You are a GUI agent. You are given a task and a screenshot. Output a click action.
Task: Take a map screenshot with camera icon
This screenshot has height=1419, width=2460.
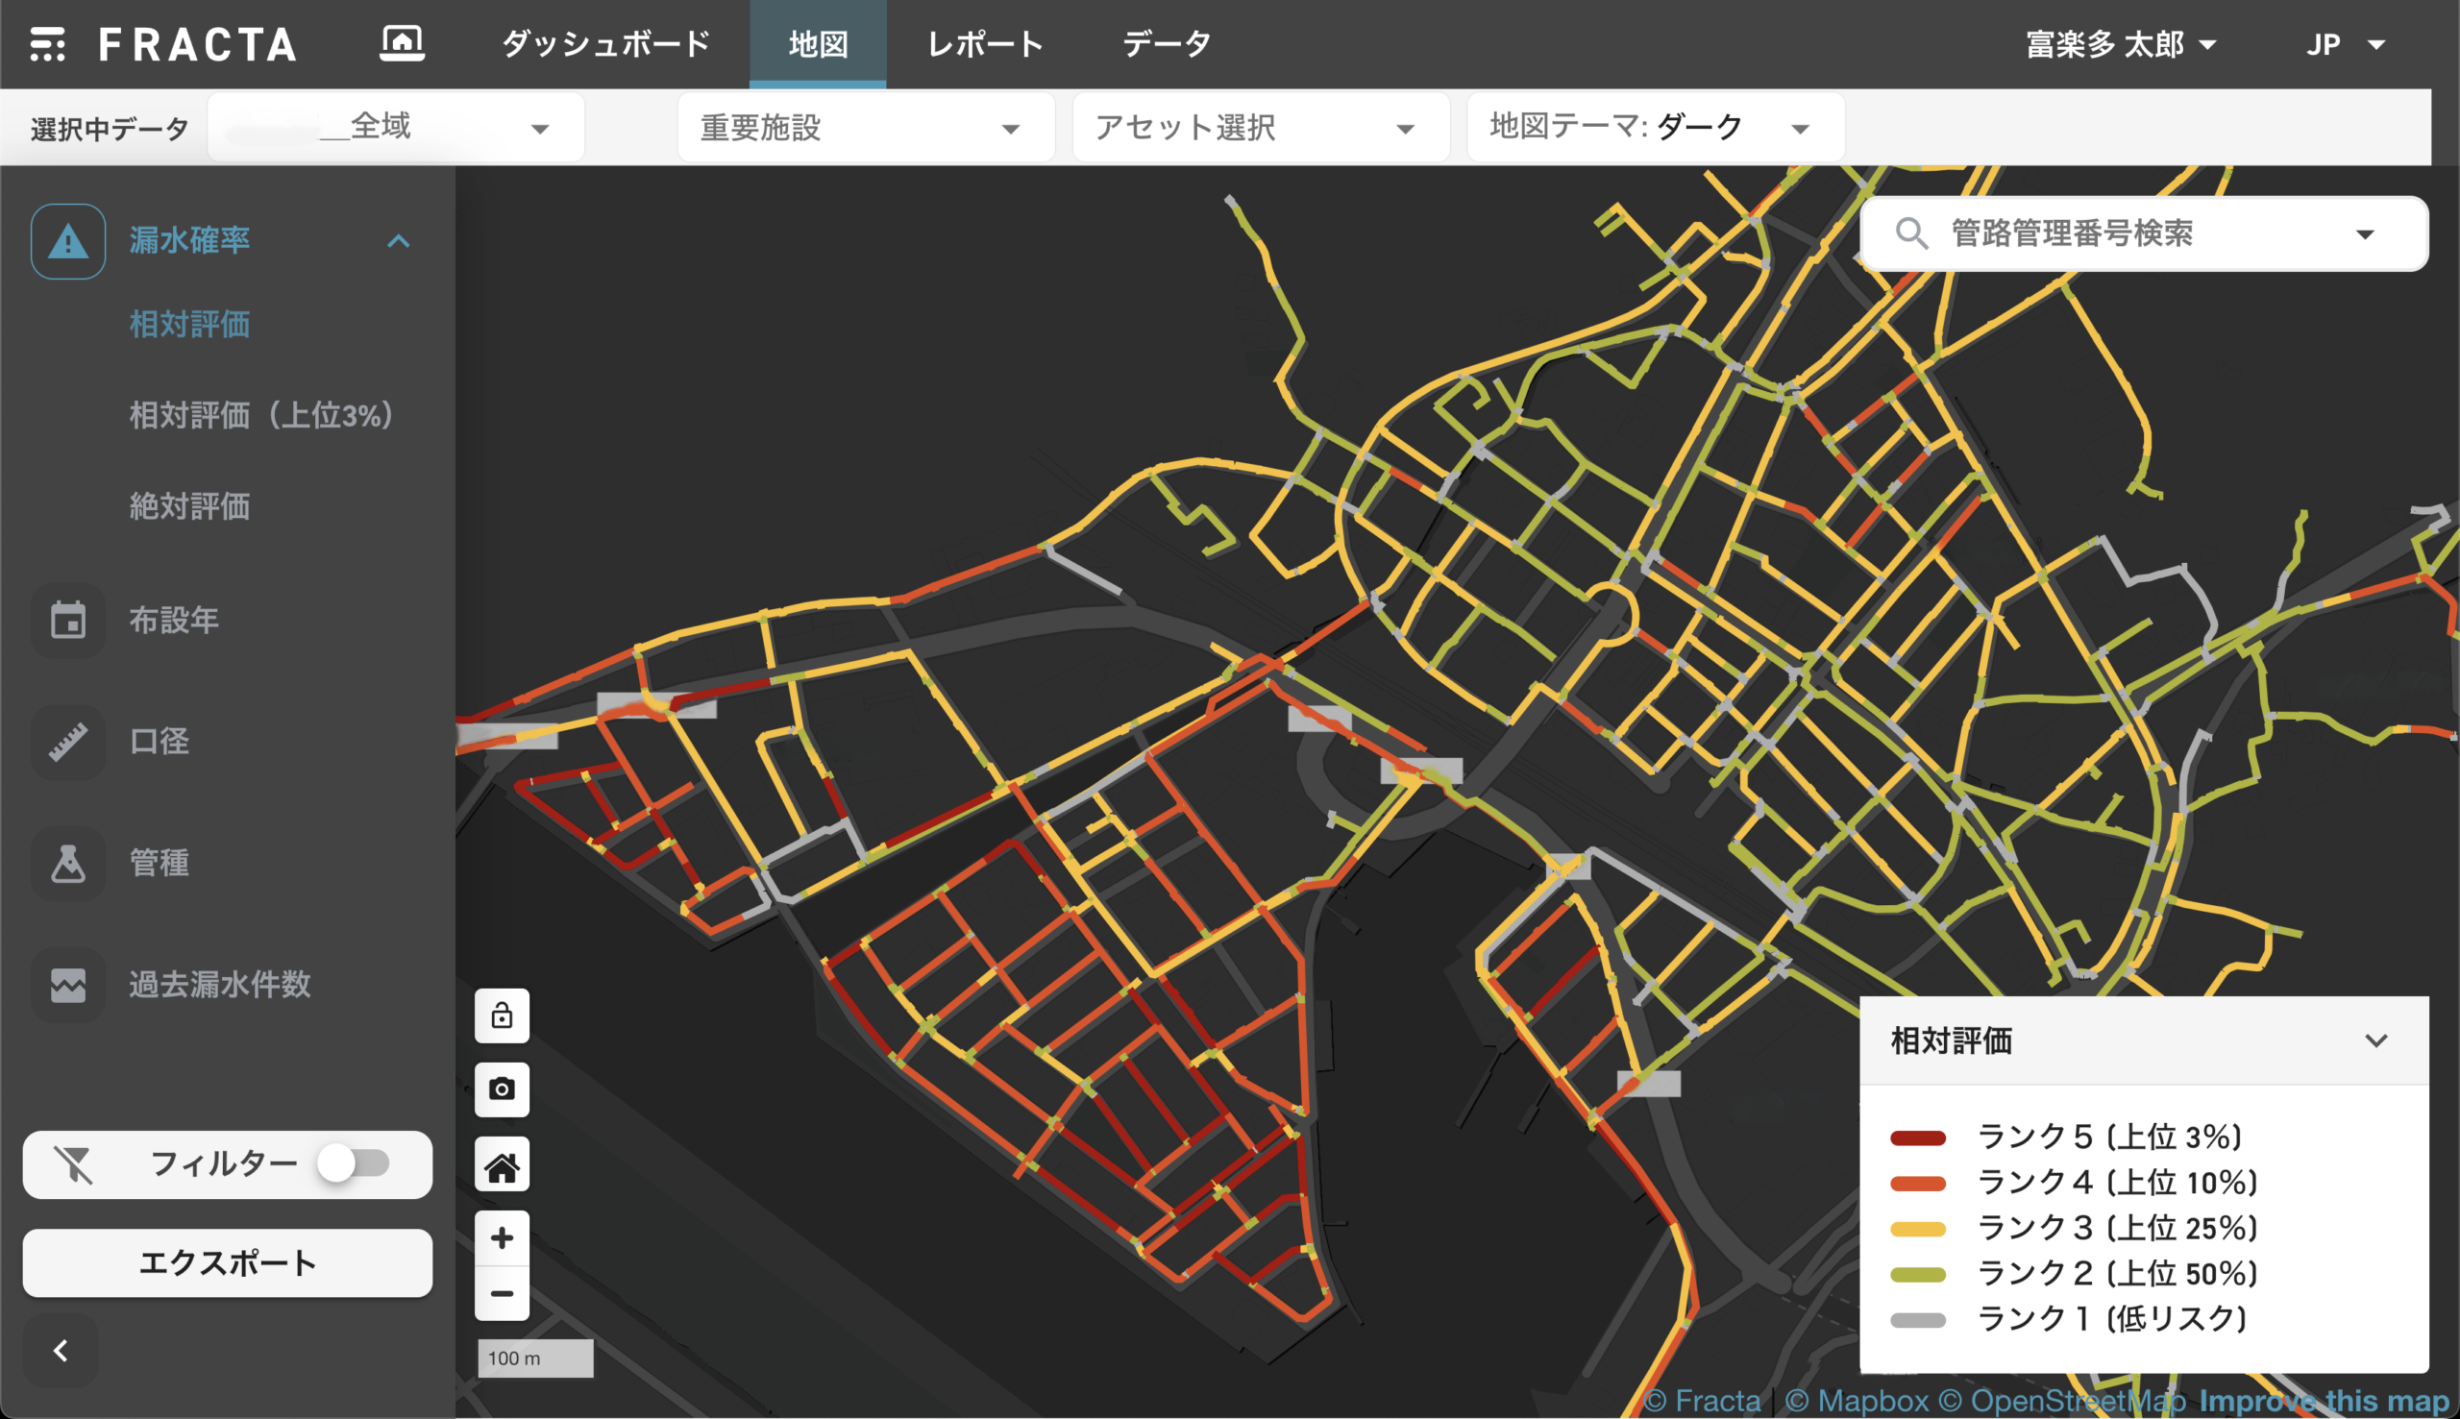[502, 1089]
